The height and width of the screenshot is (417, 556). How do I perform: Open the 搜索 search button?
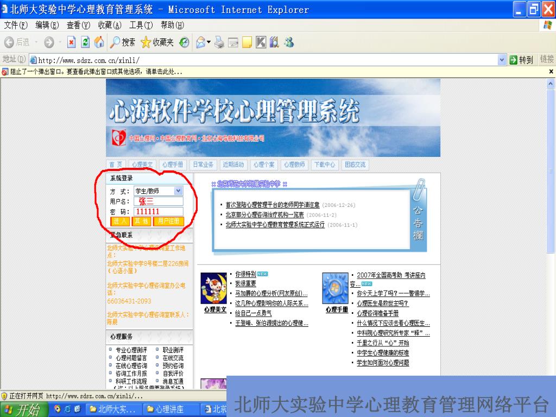click(x=123, y=42)
